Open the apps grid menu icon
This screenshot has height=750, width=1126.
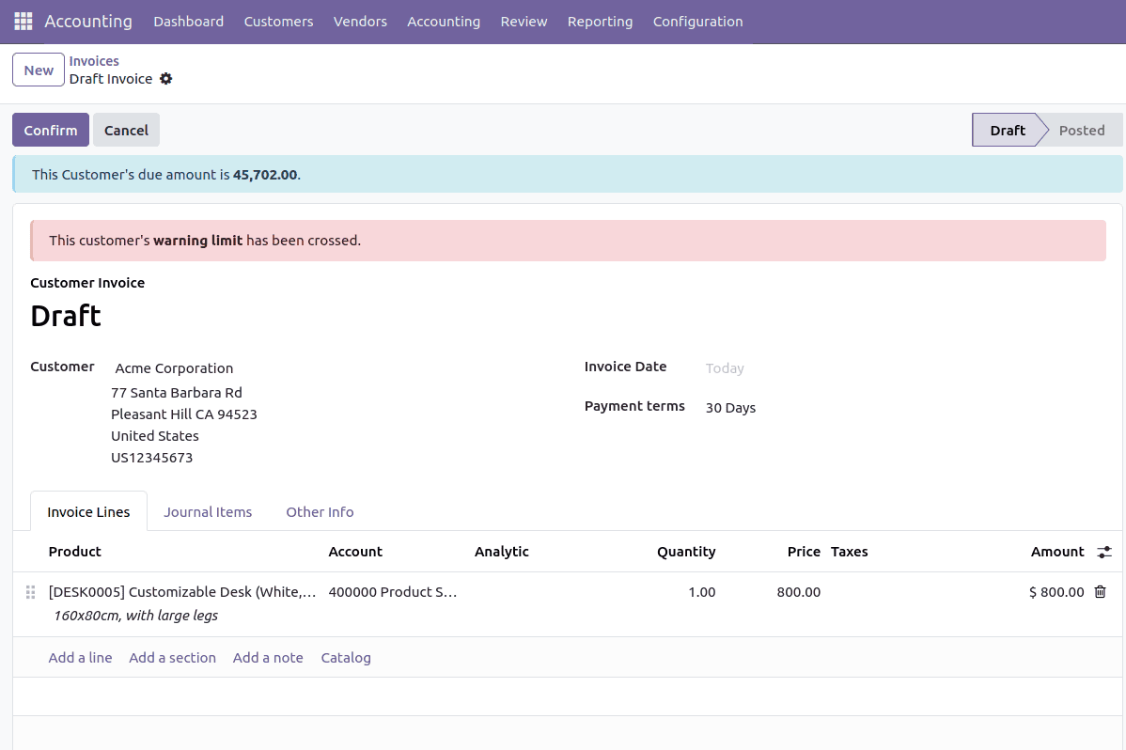pyautogui.click(x=23, y=22)
